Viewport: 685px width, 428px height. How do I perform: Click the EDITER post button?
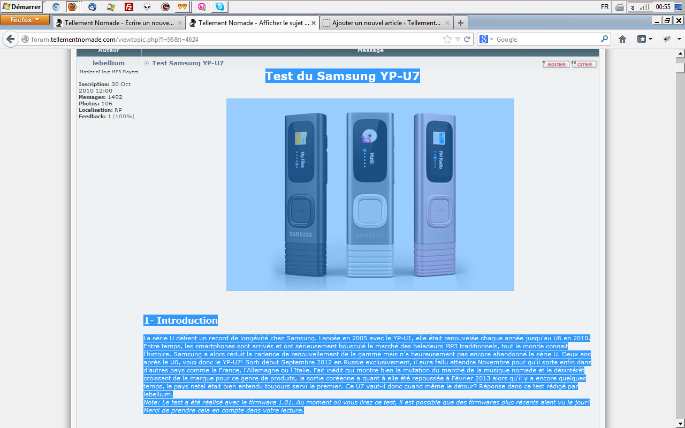pos(556,64)
